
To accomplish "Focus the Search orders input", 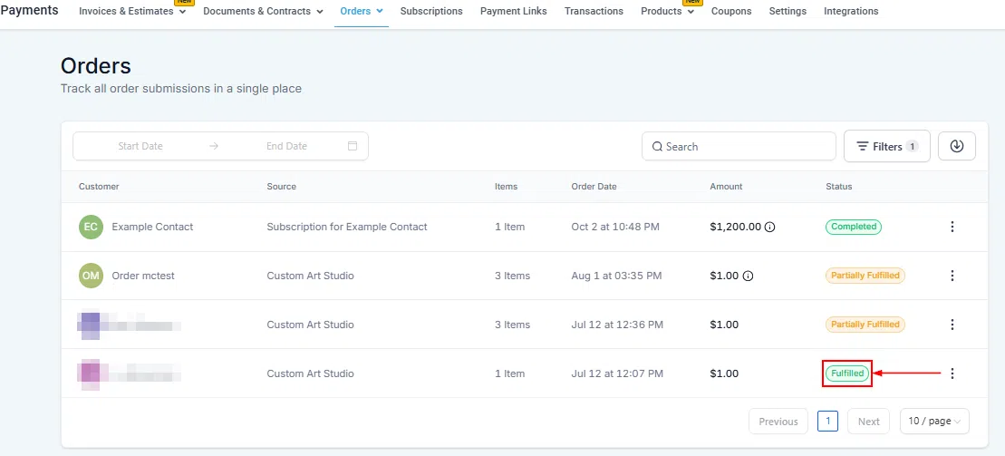I will 739,146.
